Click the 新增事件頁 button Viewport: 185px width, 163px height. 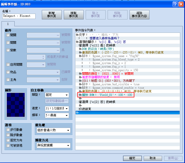[52, 15]
